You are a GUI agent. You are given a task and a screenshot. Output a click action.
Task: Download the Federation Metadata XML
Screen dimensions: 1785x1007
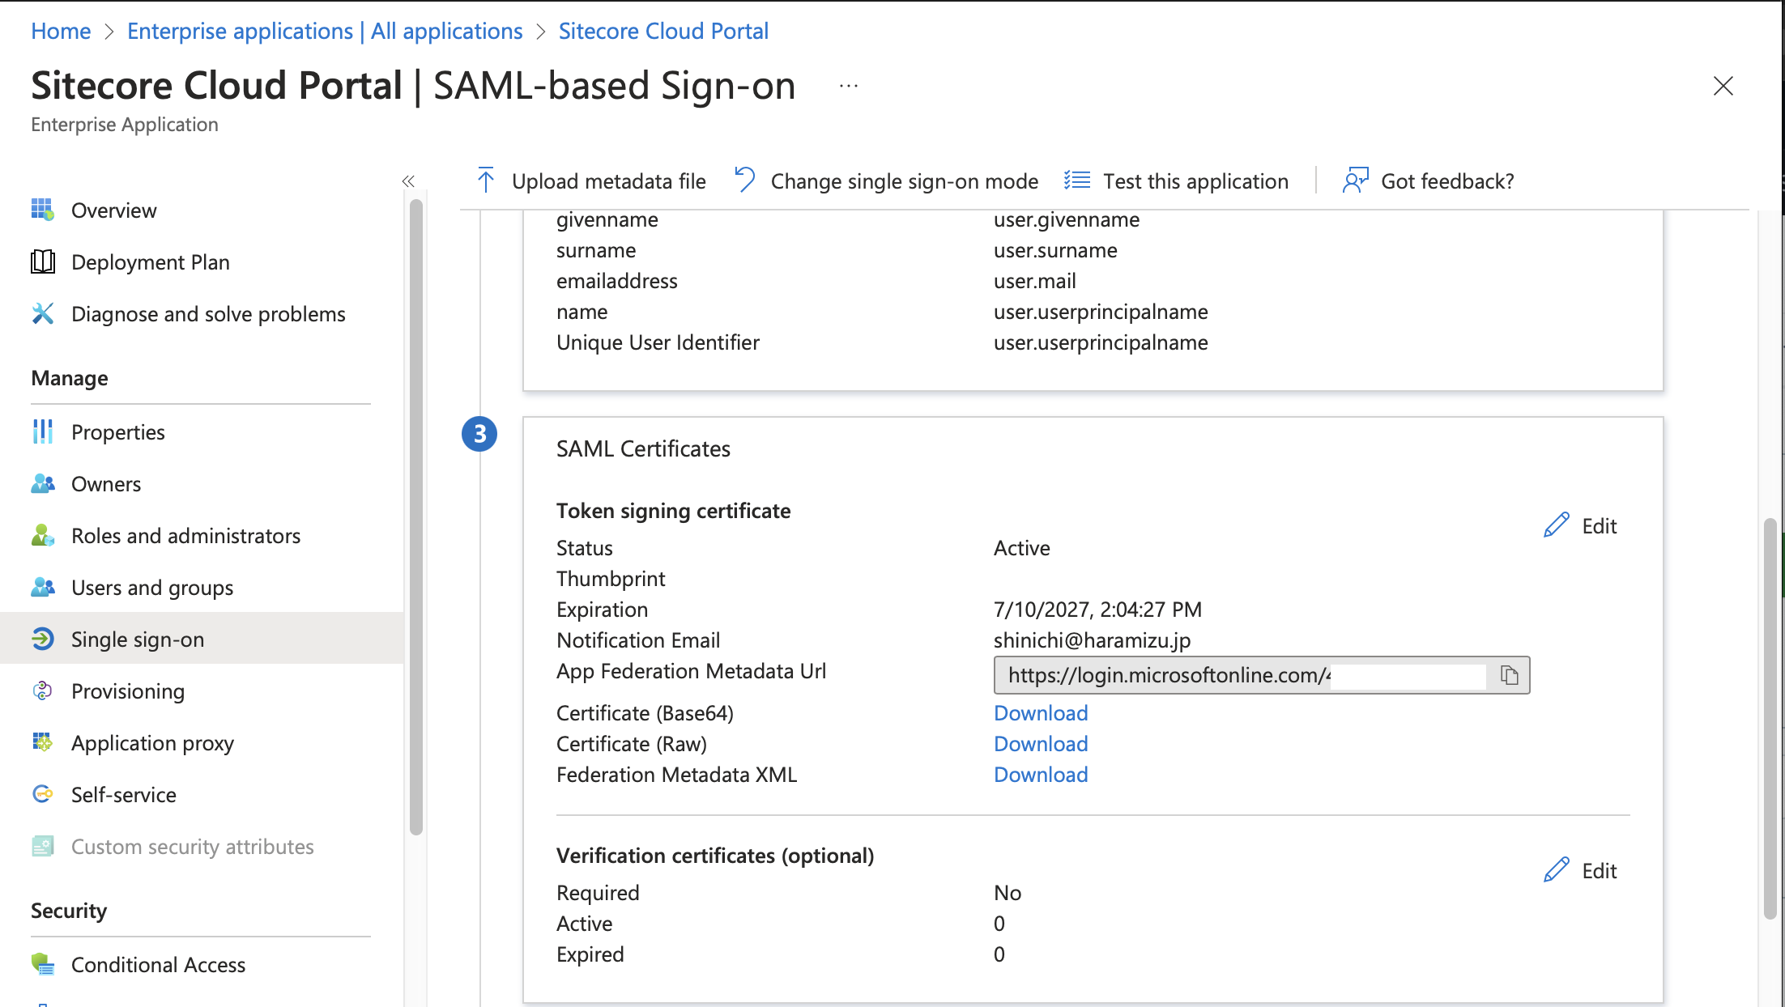(1041, 775)
